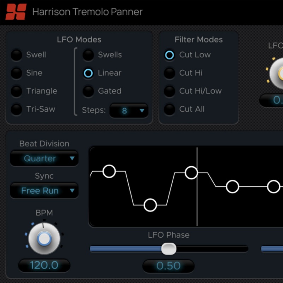The width and height of the screenshot is (283, 283).
Task: Click the center node on the waveform
Action: coord(191,172)
